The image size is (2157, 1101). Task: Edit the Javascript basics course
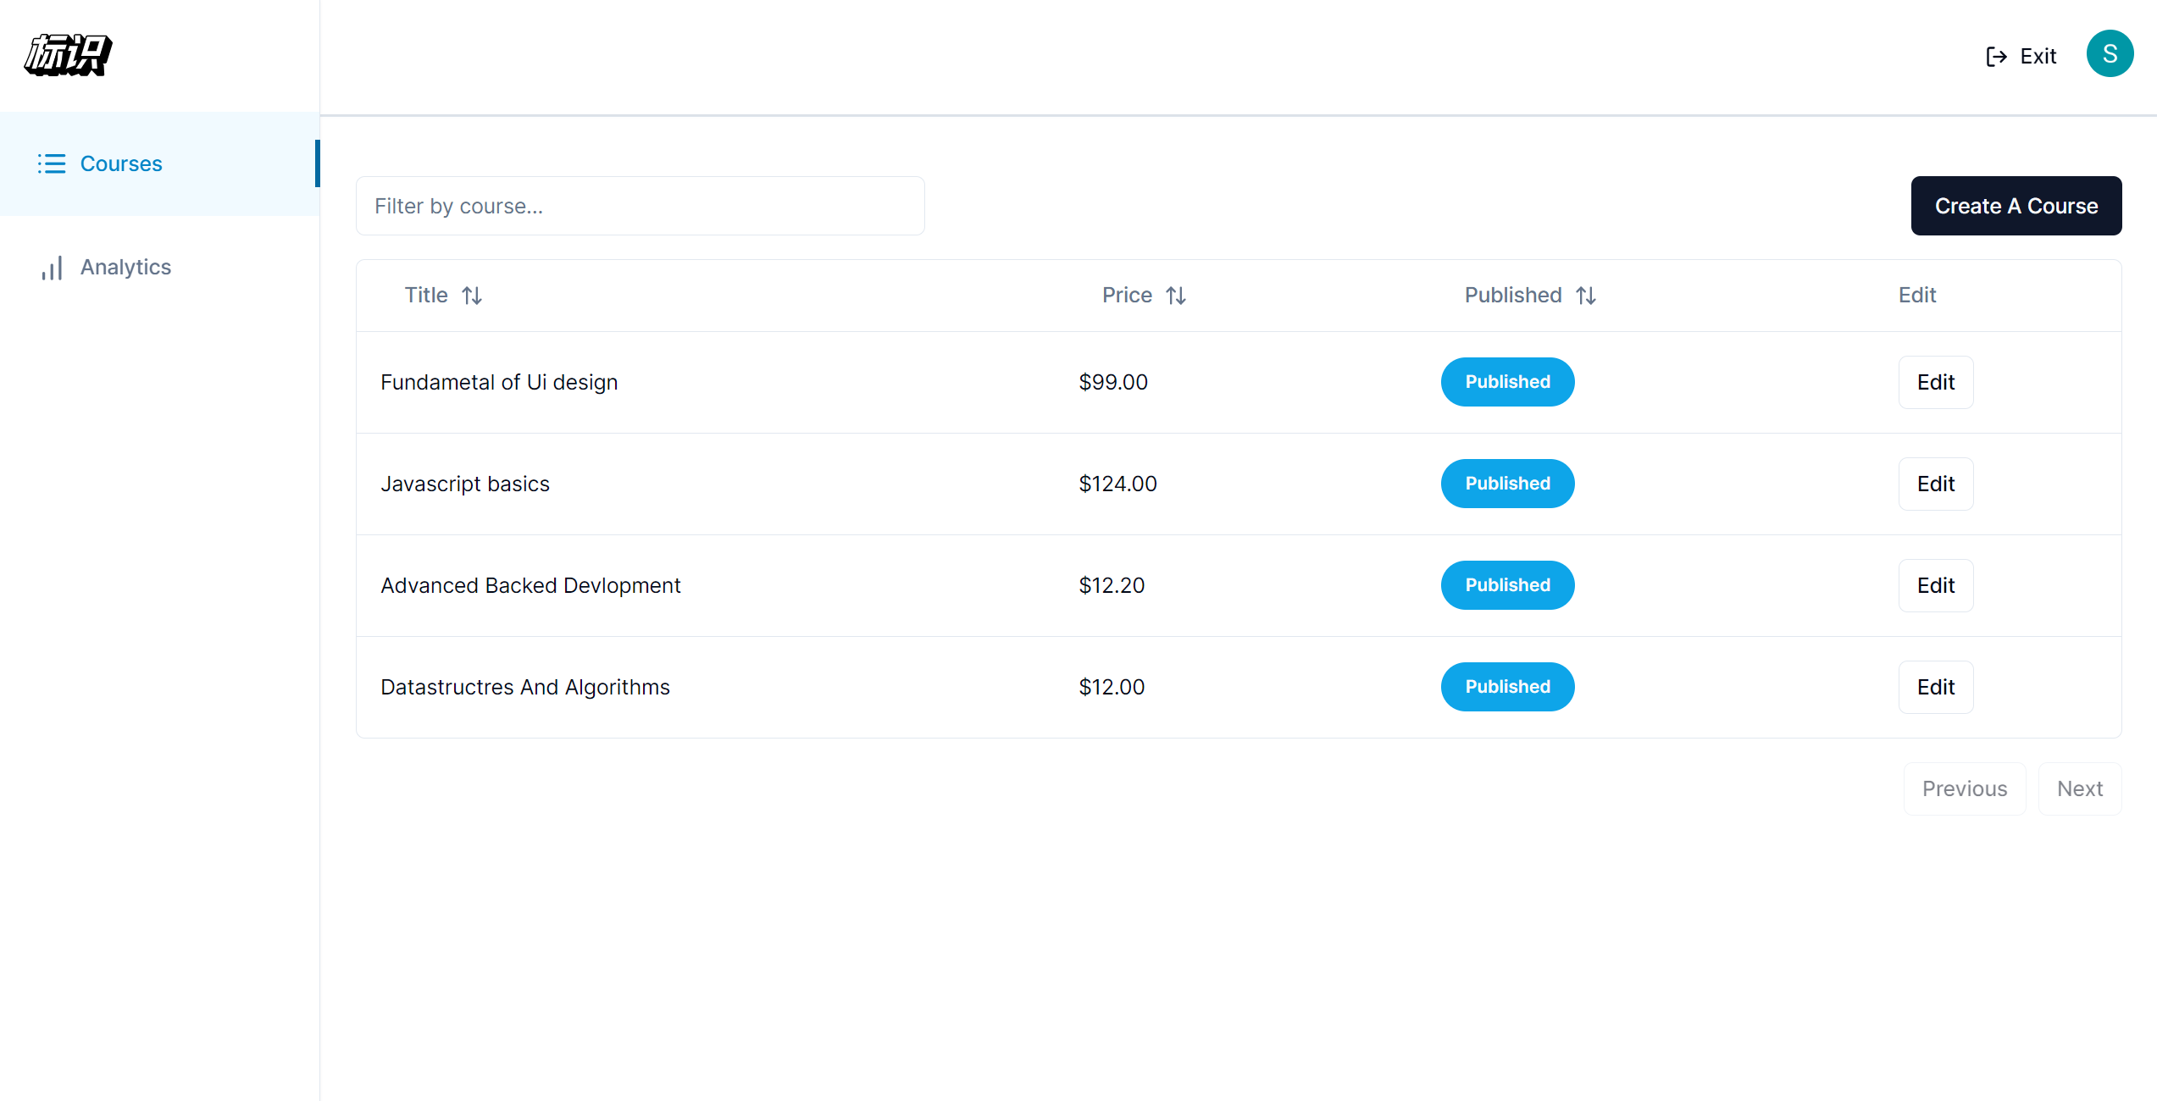pyautogui.click(x=1935, y=484)
